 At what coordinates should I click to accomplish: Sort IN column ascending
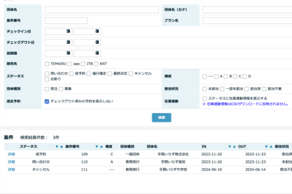coord(235,146)
